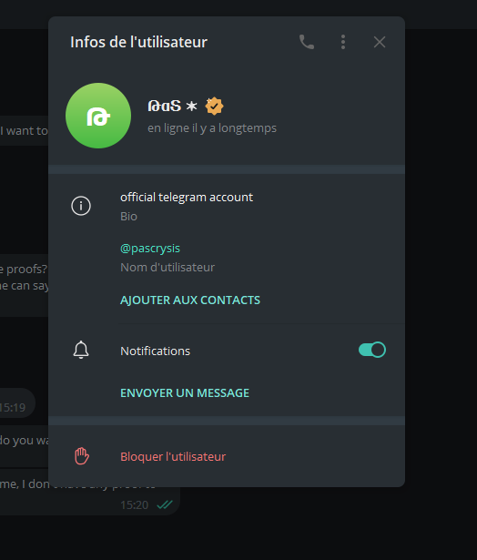Screen dimensions: 477x560
Task: Click the double check read receipt icon
Action: point(165,504)
